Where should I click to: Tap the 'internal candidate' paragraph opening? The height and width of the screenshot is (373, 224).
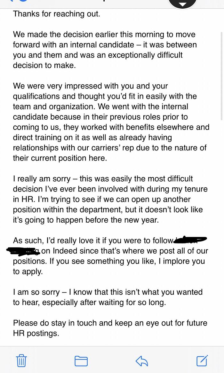pos(105,50)
